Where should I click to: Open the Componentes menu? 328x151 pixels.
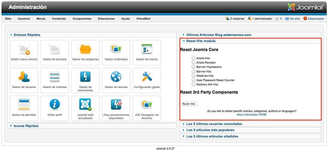tap(82, 19)
